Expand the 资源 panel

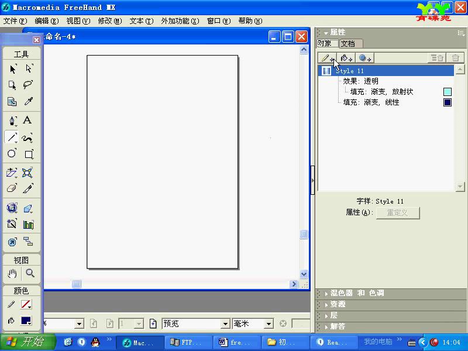326,305
